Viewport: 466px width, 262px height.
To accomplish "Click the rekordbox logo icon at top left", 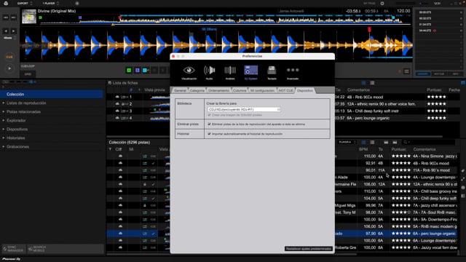I will (x=6, y=3).
